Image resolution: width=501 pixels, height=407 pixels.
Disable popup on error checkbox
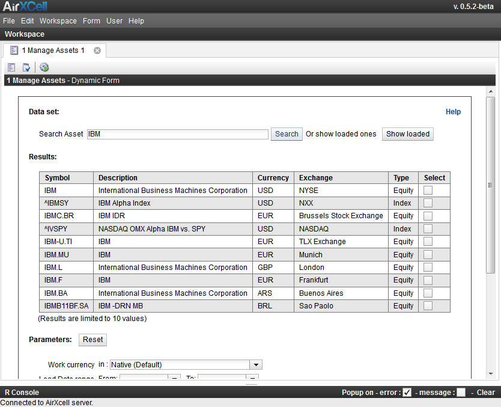[407, 393]
